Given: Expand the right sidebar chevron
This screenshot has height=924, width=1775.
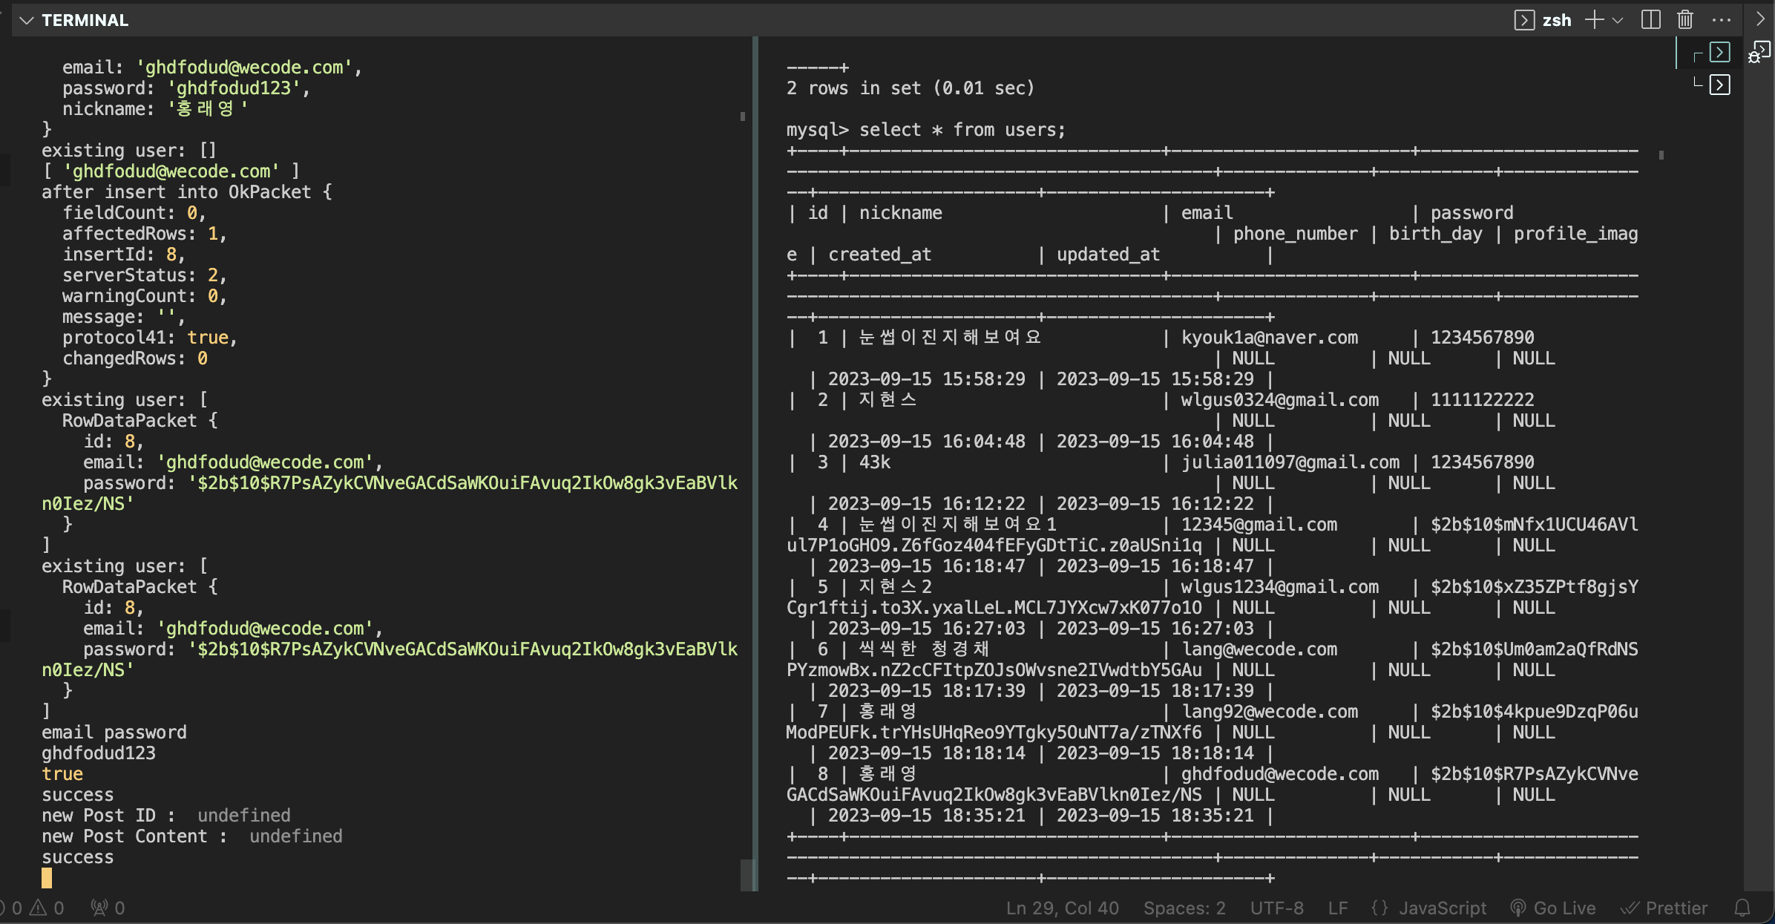Looking at the screenshot, I should [1760, 19].
